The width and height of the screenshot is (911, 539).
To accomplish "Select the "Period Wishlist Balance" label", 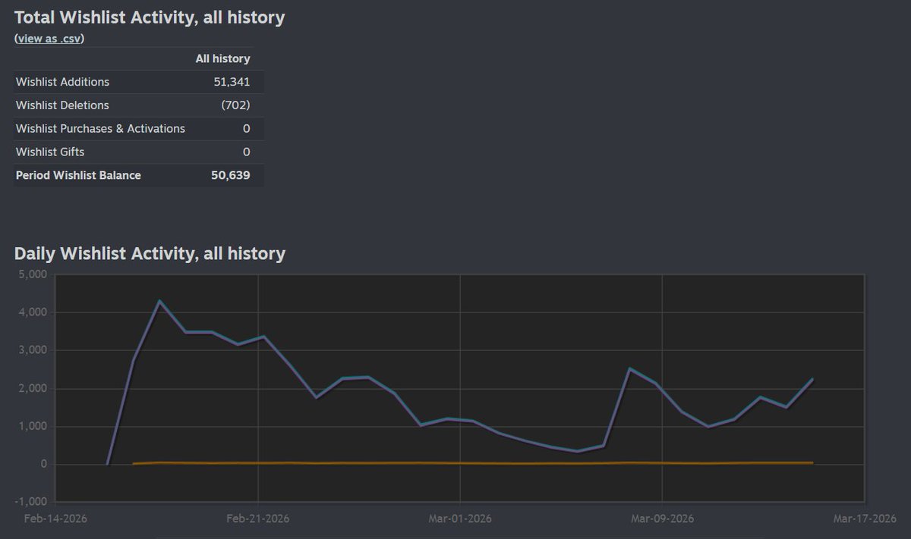I will [78, 175].
